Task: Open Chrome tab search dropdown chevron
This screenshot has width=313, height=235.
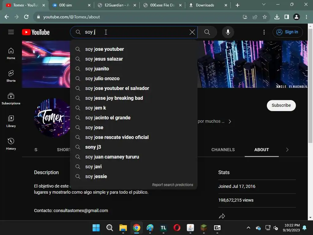Action: [x=264, y=4]
